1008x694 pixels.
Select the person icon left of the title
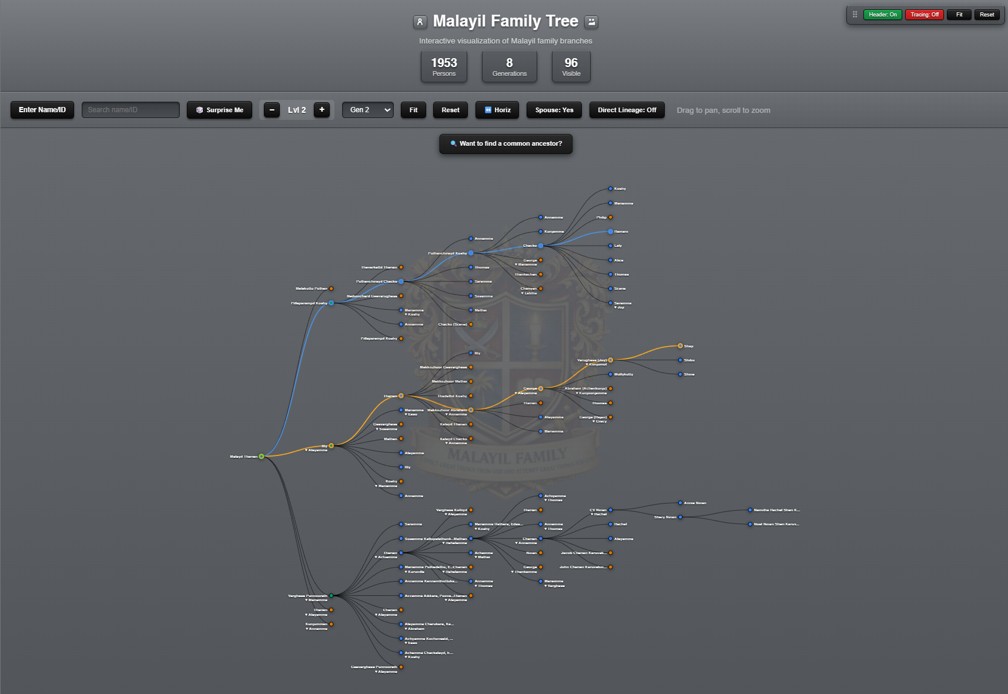click(420, 21)
